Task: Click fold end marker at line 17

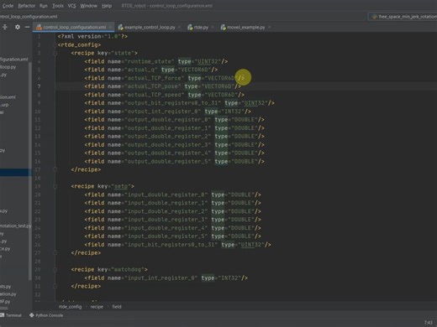Action: click(55, 169)
